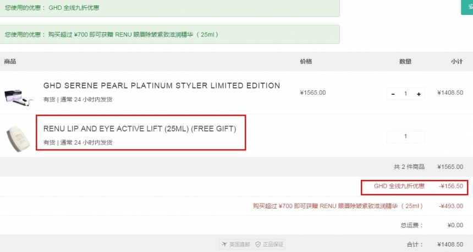Screen dimensions: 473x252
Task: Open GHD Serene Pearl Platinum Styler product link
Action: (162, 86)
